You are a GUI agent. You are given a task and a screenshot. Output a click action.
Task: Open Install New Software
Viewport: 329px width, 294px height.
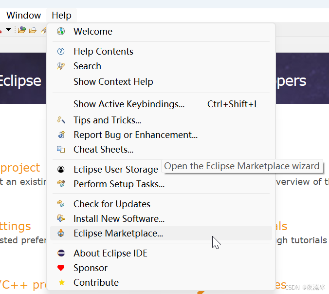(x=161, y=219)
